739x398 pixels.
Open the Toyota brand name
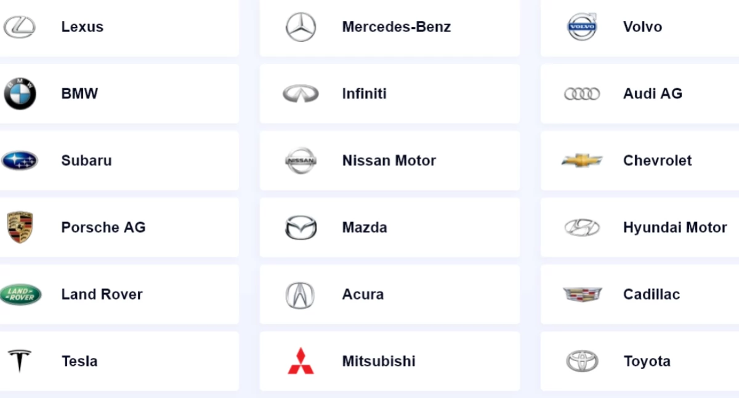647,361
